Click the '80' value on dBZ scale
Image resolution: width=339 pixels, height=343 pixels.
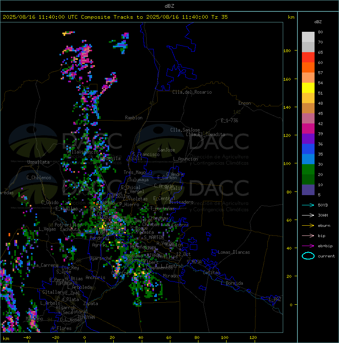pyautogui.click(x=320, y=32)
